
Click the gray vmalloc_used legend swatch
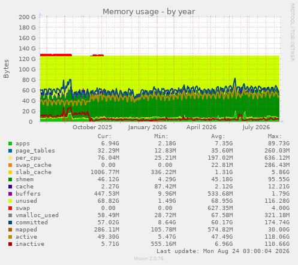click(x=10, y=215)
